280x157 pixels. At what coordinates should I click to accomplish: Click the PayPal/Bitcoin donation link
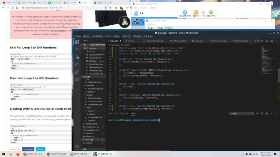[58, 31]
